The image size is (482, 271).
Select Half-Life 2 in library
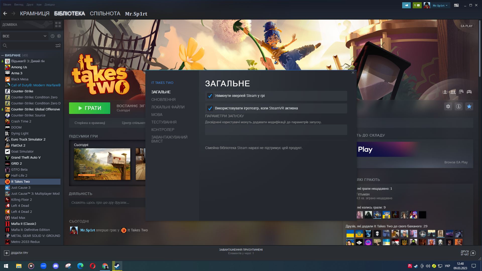[19, 176]
